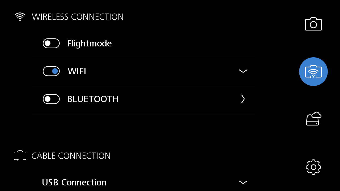Open BLUETOOTH details with the arrow
The image size is (340, 191).
243,99
